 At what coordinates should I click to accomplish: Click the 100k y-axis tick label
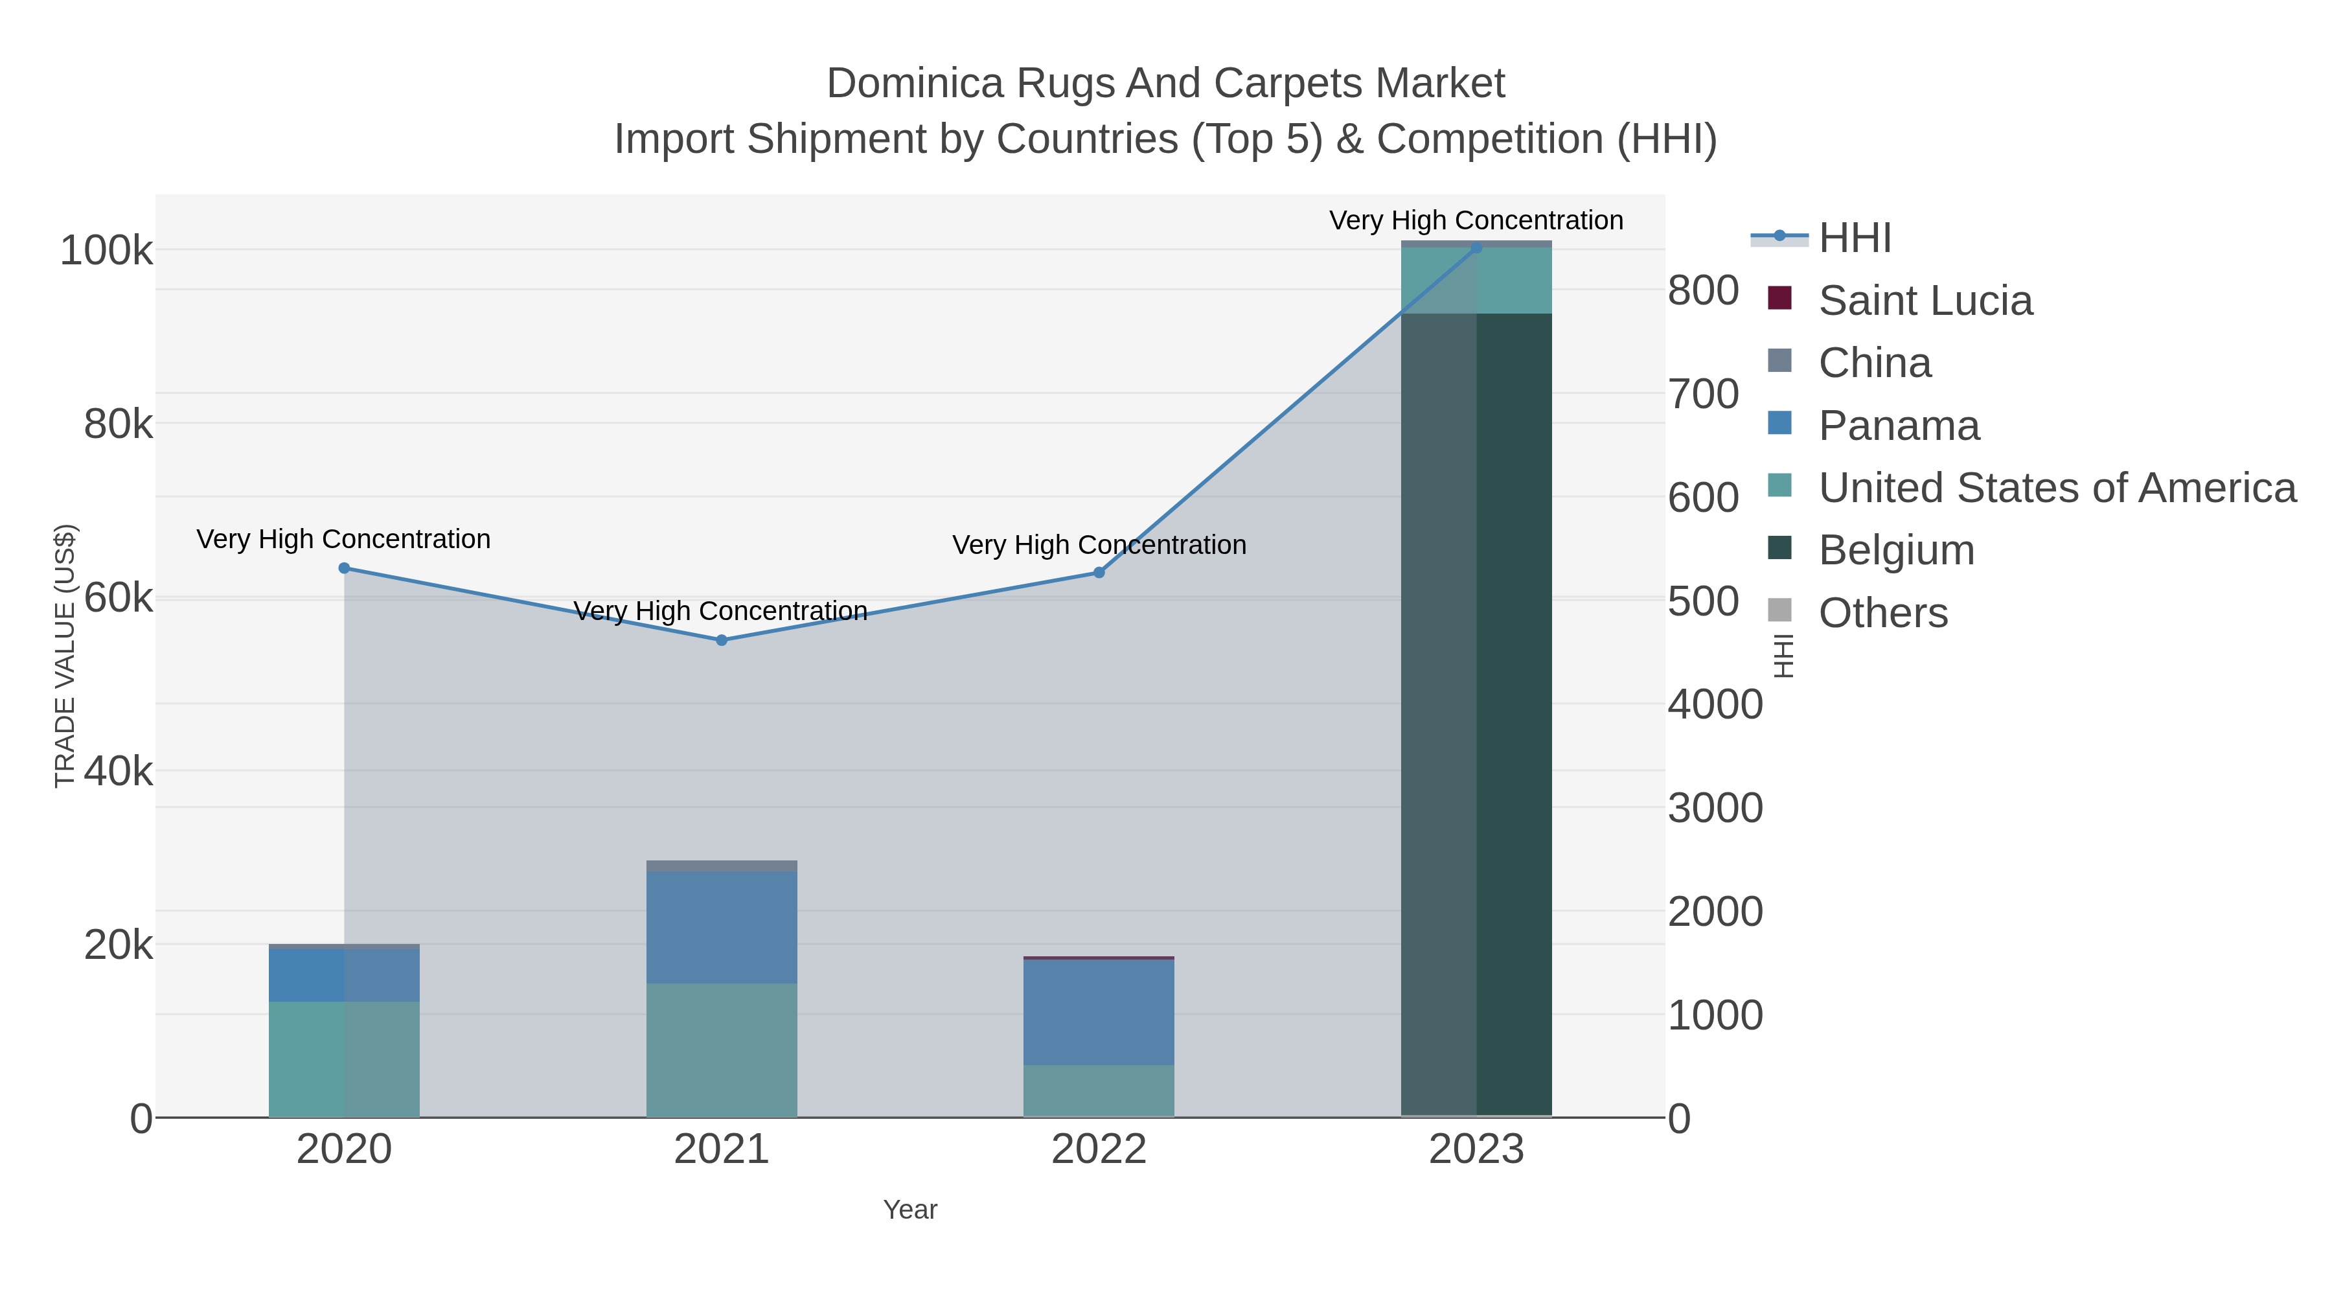106,251
